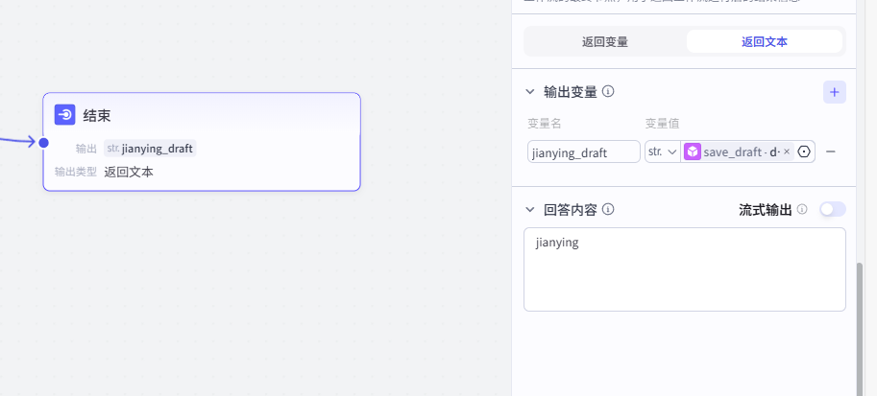
Task: Select the 结束 node title
Action: (96, 115)
